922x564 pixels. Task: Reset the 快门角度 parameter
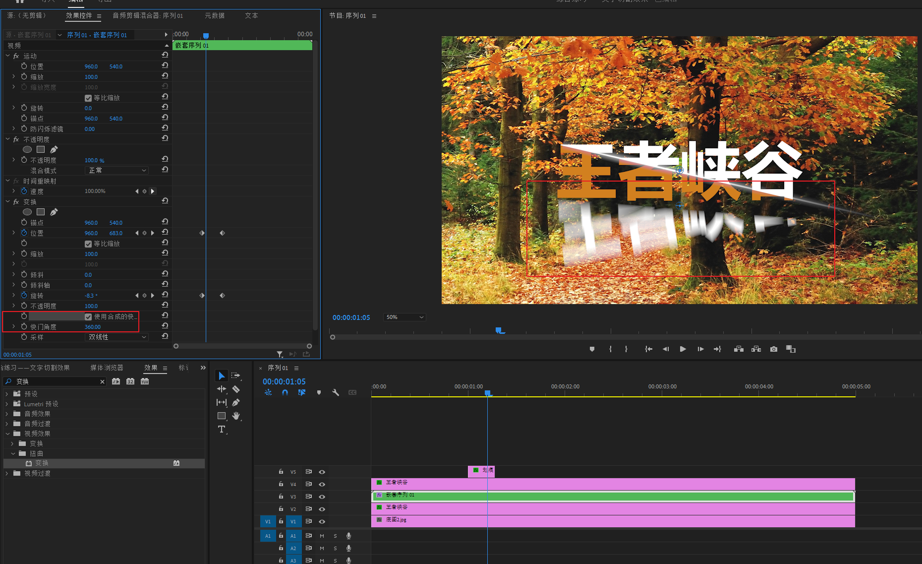click(165, 326)
